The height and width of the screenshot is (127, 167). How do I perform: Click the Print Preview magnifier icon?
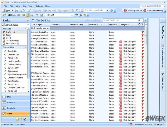point(32,15)
